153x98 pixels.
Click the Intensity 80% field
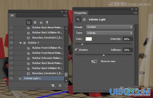(x=128, y=39)
